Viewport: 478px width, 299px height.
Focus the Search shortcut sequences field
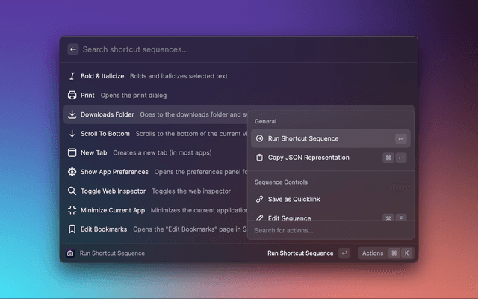[244, 49]
